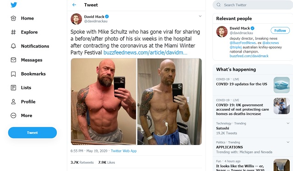Click the Search Twitter field
The height and width of the screenshot is (171, 293).
253,5
